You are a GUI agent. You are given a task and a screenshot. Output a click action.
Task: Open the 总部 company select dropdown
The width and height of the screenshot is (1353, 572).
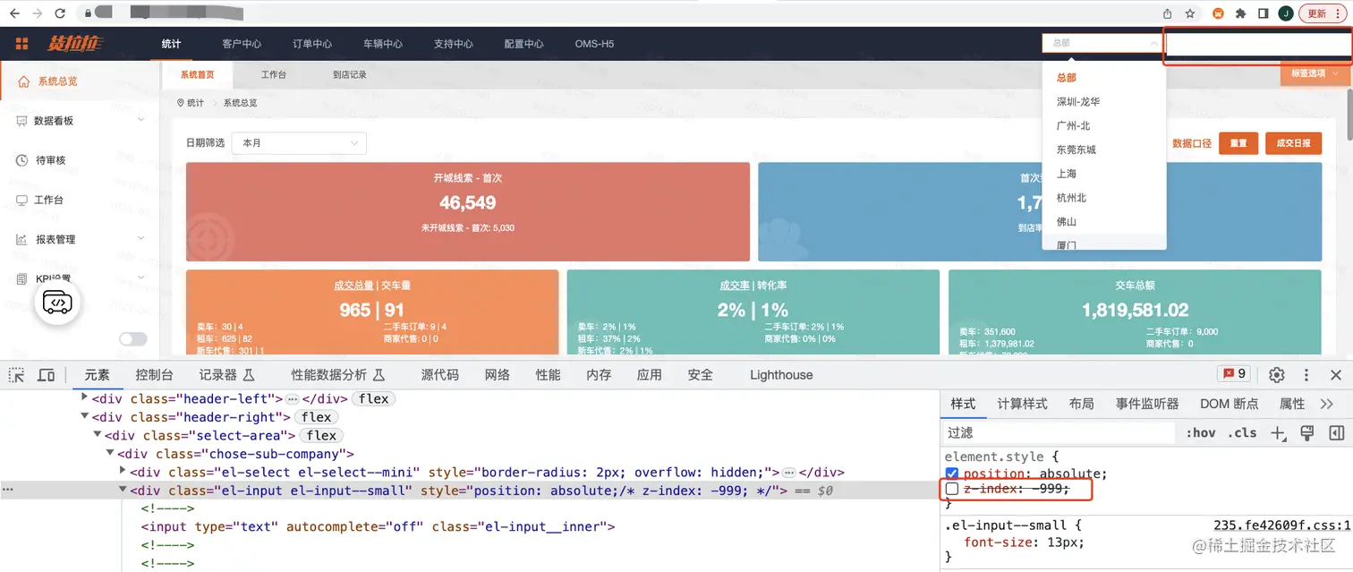coord(1102,43)
